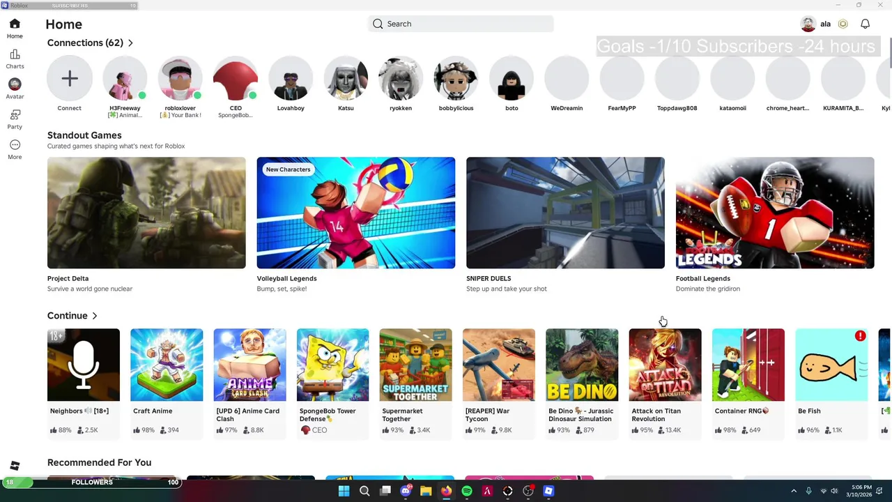Click the Football Legends title link

point(702,278)
